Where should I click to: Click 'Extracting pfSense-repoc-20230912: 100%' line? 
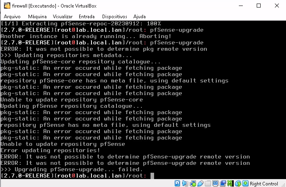tap(81, 23)
